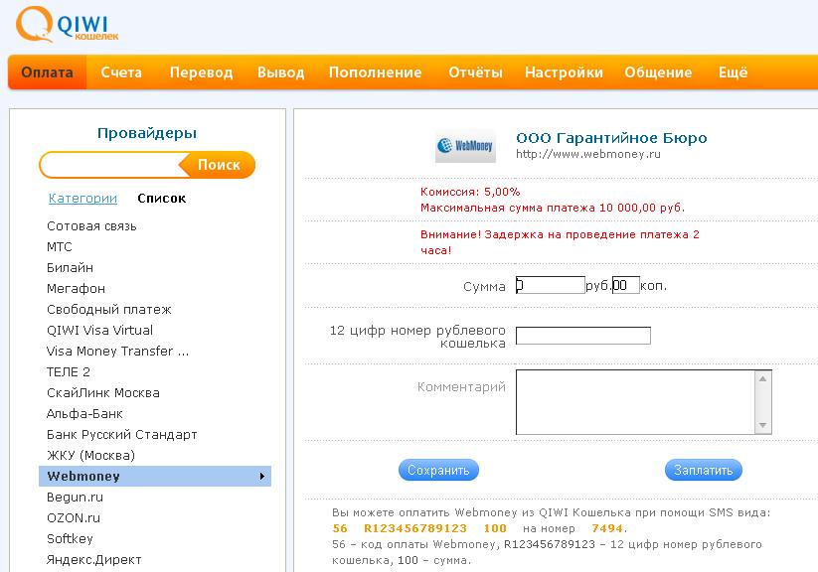Viewport: 818px width, 572px height.
Task: Click the Поиск search button
Action: pos(219,165)
